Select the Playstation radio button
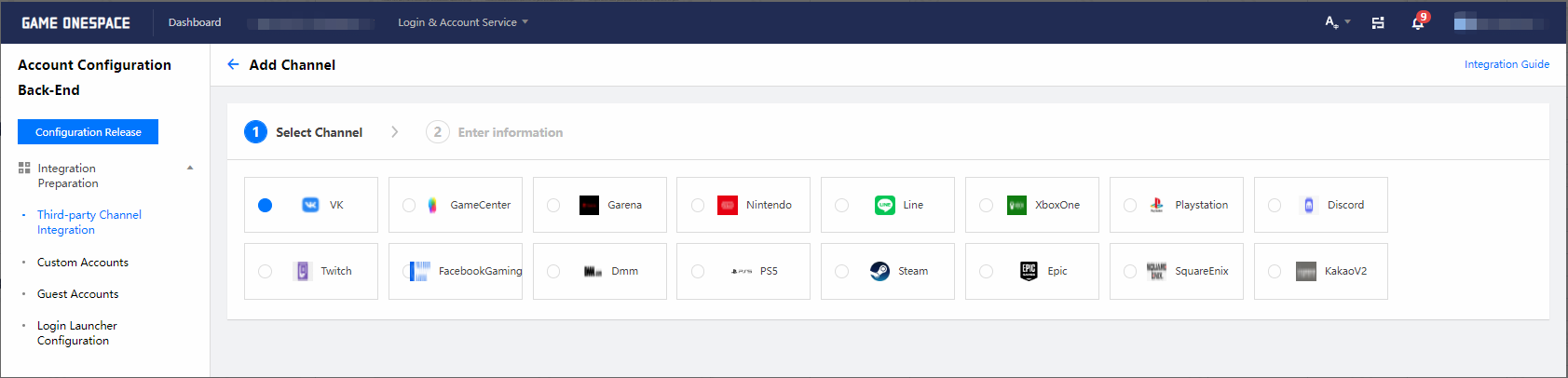Viewport: 1568px width, 378px height. click(x=1130, y=205)
